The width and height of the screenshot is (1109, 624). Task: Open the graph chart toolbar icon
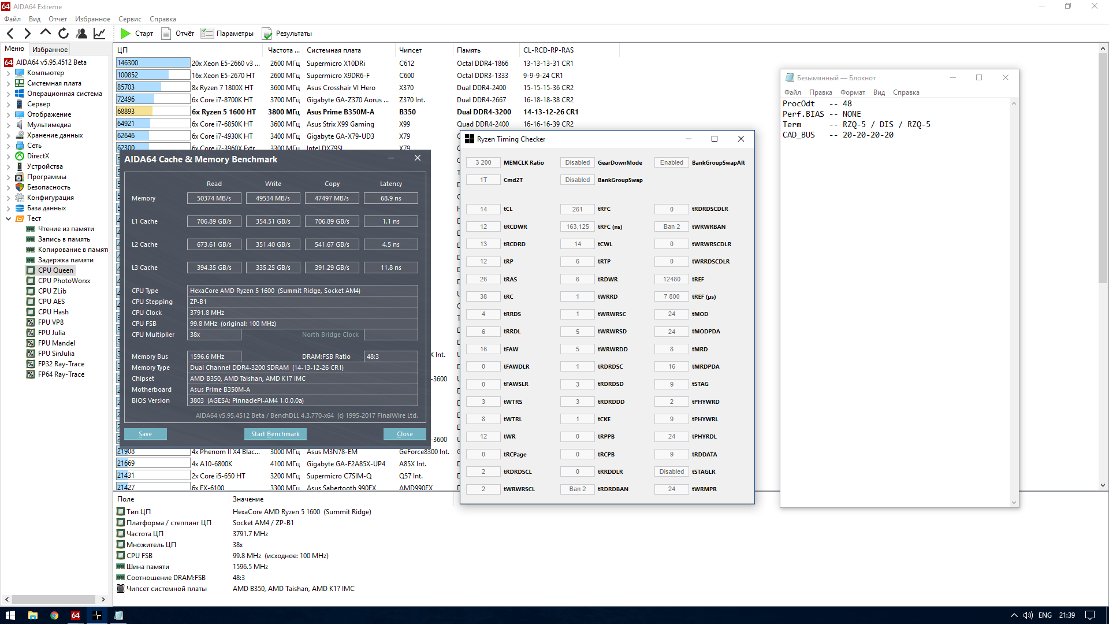click(99, 34)
